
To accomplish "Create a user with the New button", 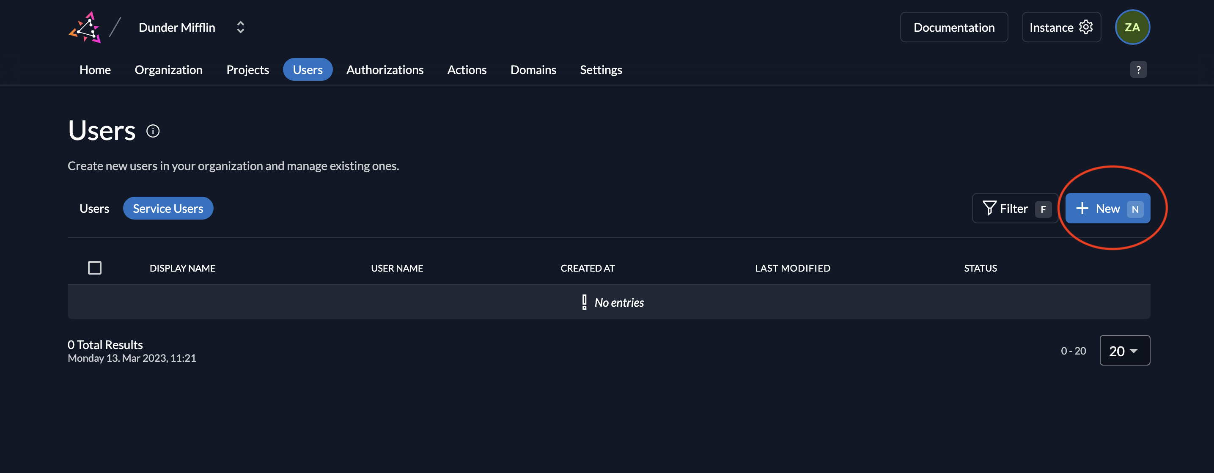I will (x=1107, y=208).
